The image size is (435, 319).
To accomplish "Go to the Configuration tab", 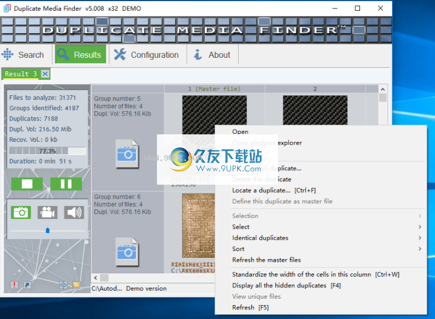I will pos(146,55).
